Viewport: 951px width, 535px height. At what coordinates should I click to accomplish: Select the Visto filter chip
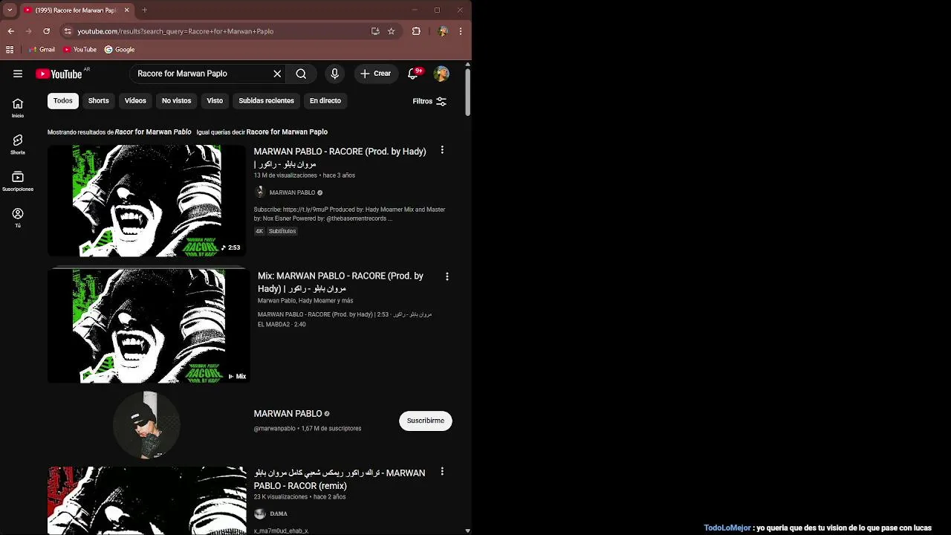coord(215,101)
